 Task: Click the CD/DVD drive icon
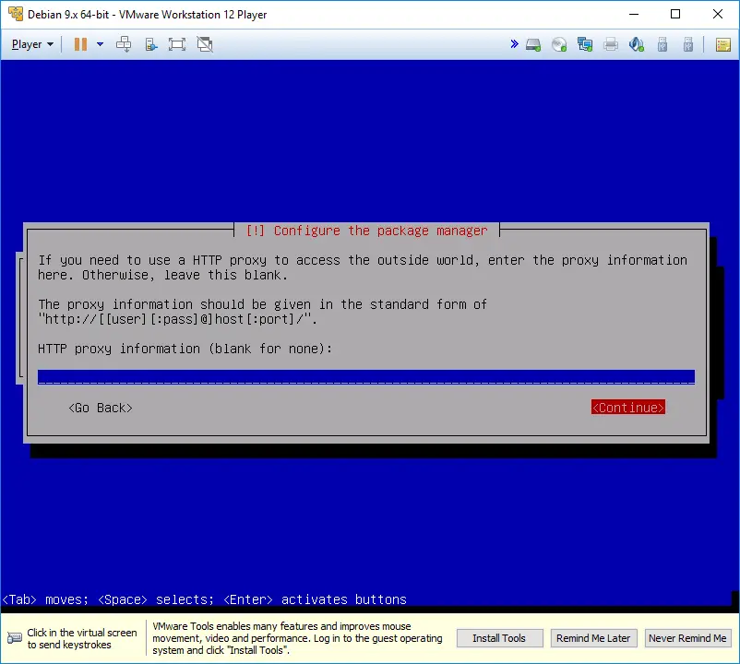559,45
